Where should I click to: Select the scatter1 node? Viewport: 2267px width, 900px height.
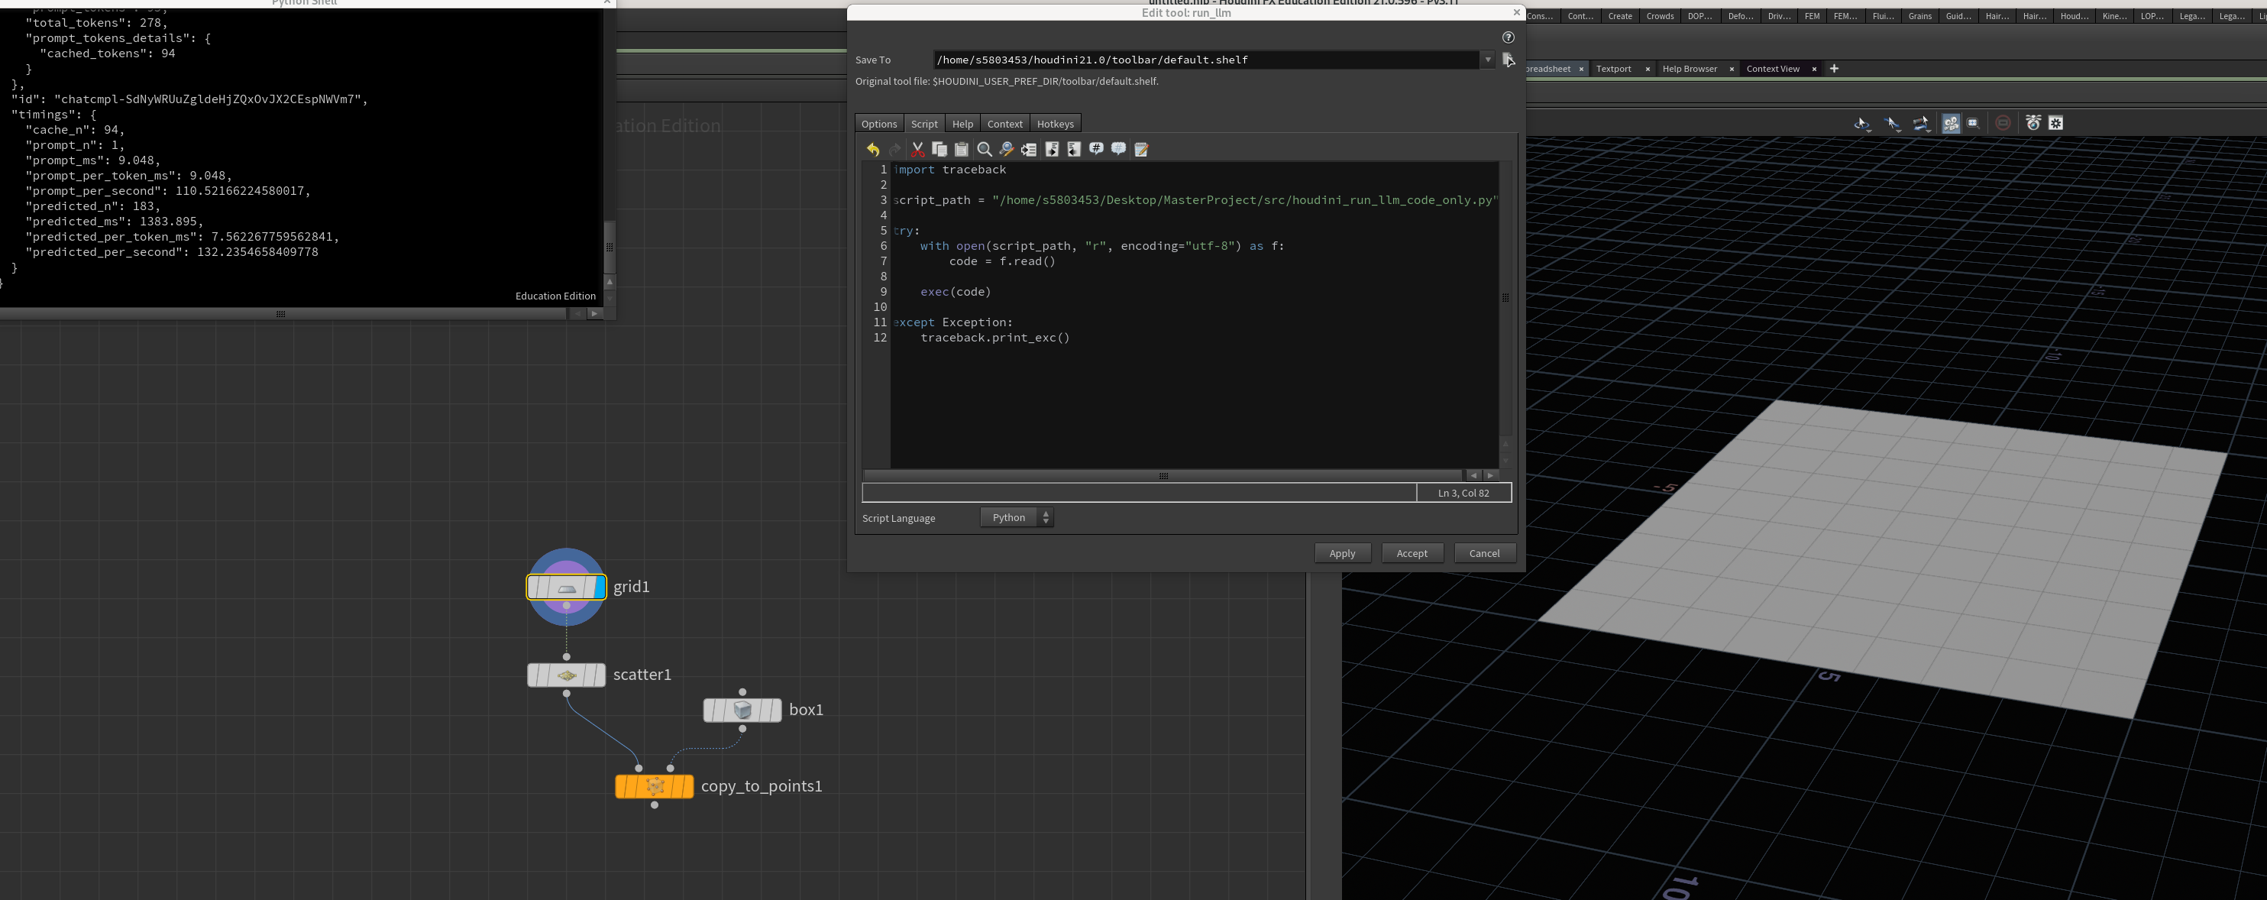(567, 675)
